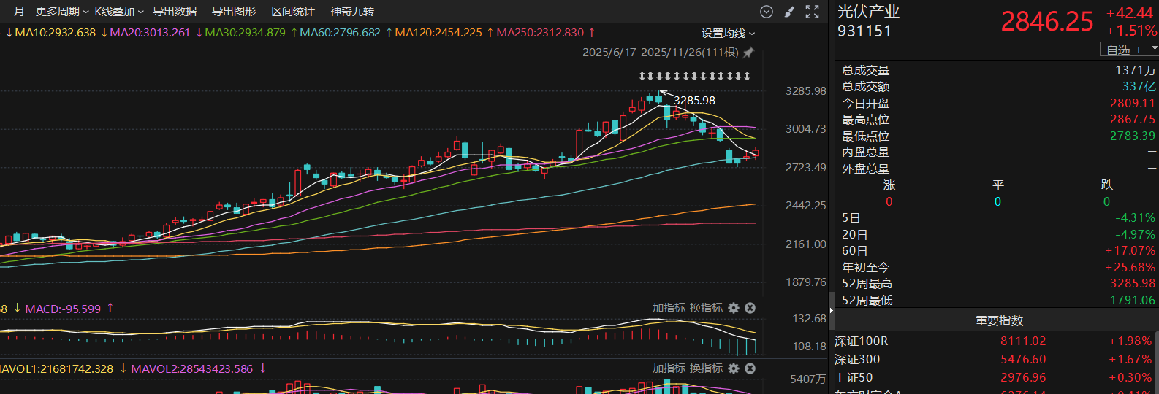Expand 更多周期 period dropdown
Viewport: 1159px width, 394px height.
point(62,12)
